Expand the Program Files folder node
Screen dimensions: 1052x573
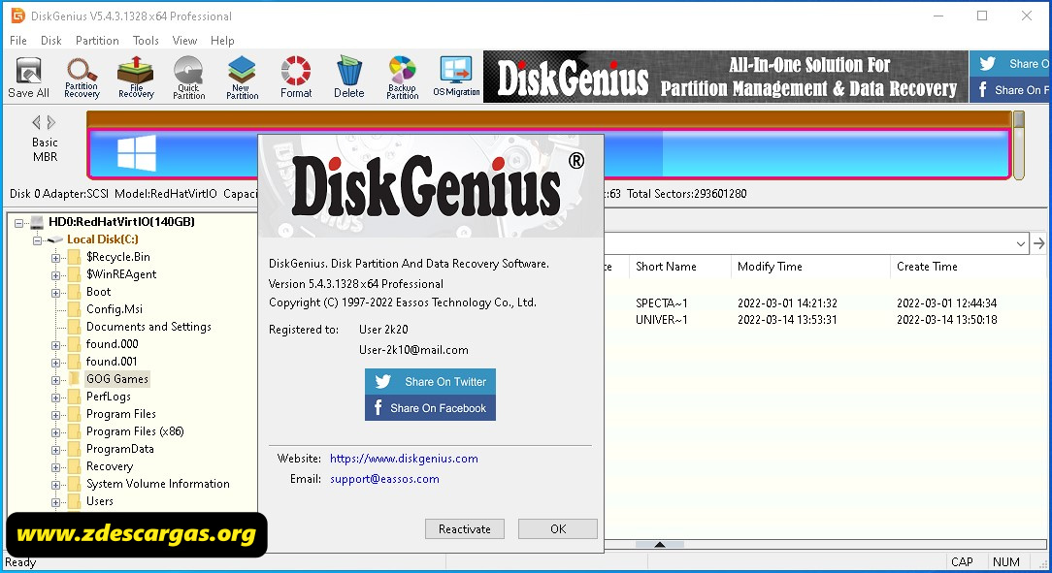(x=55, y=415)
